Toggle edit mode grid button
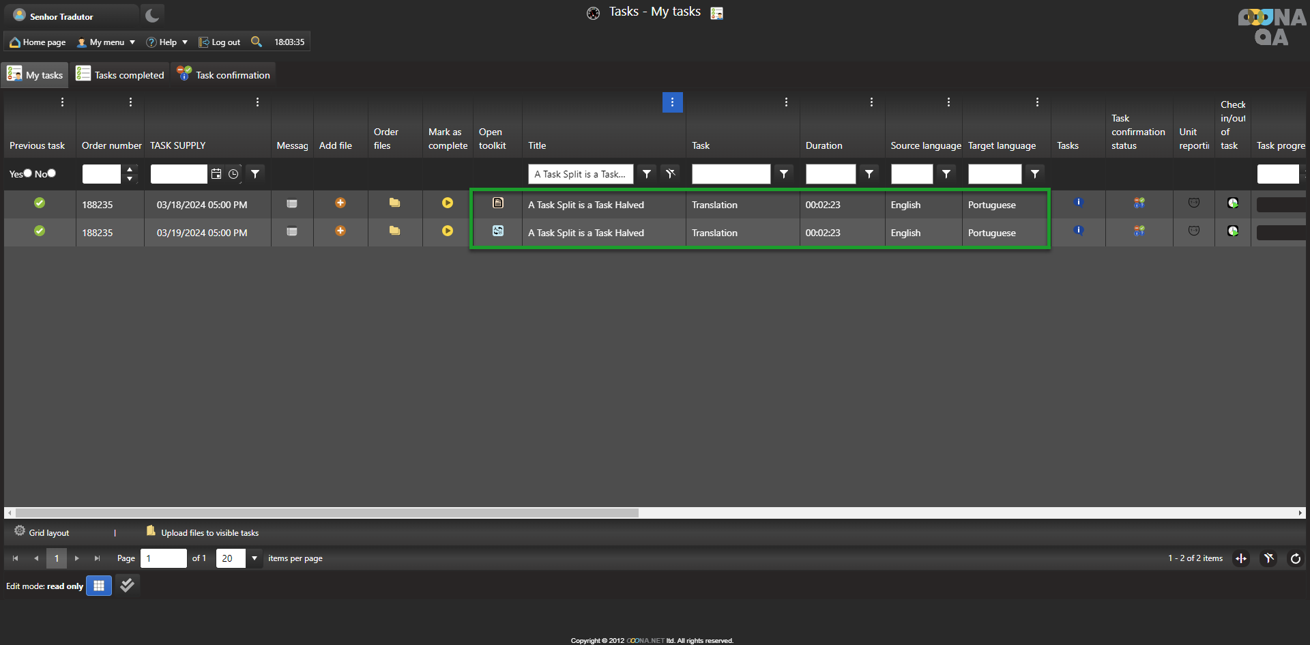 pos(99,586)
